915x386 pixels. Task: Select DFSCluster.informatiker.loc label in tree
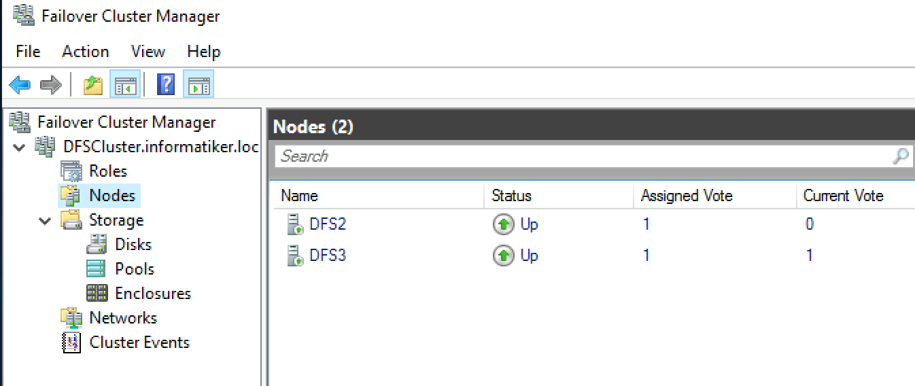click(160, 146)
